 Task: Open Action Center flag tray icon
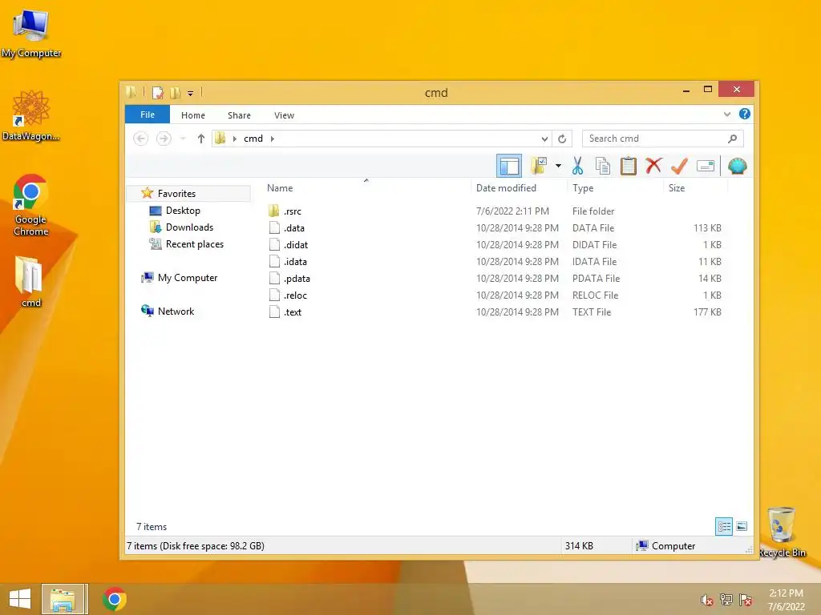point(745,600)
